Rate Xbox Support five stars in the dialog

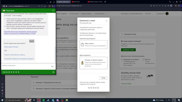point(98,88)
